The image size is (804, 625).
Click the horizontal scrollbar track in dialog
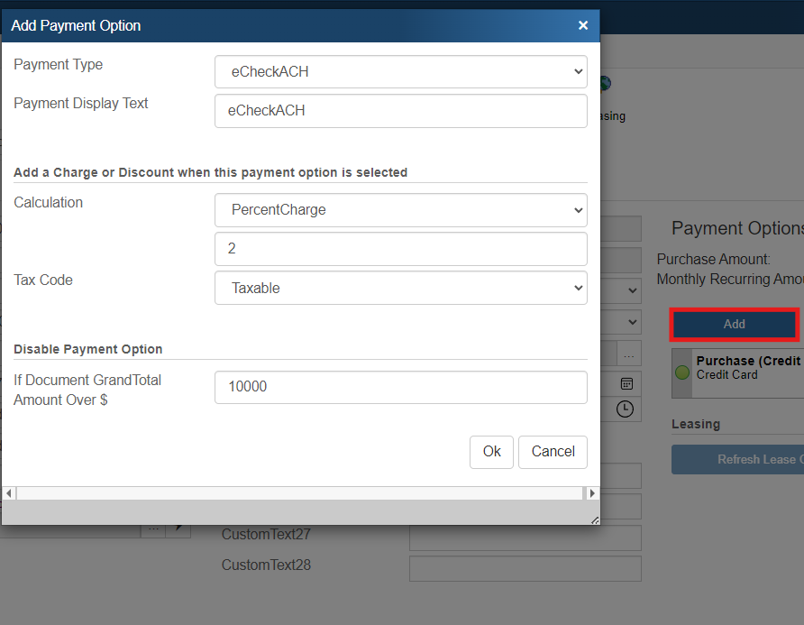(x=300, y=493)
